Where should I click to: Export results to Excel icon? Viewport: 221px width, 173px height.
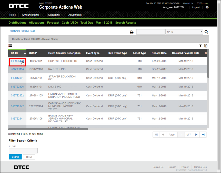(206, 46)
